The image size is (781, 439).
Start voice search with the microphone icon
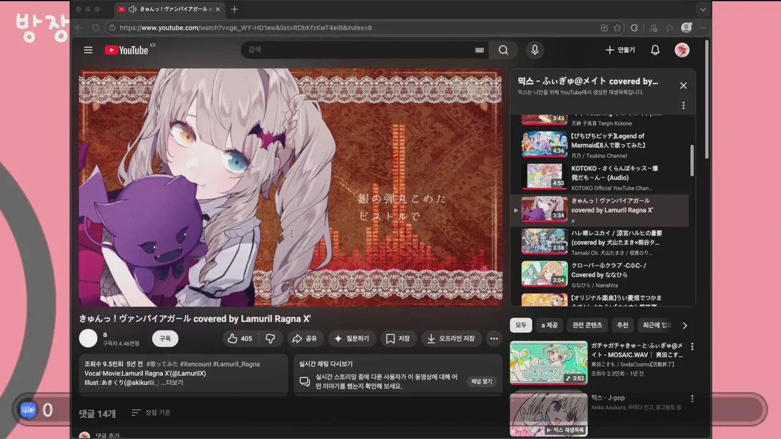[535, 50]
